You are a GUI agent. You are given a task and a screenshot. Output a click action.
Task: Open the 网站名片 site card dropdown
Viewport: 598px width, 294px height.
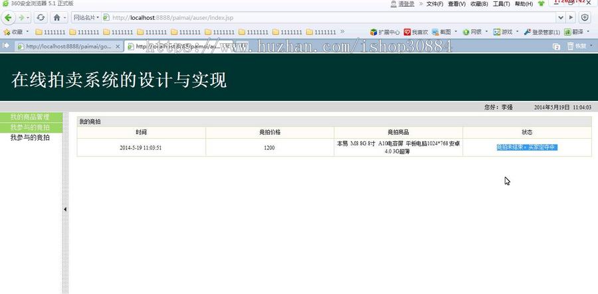click(x=86, y=17)
